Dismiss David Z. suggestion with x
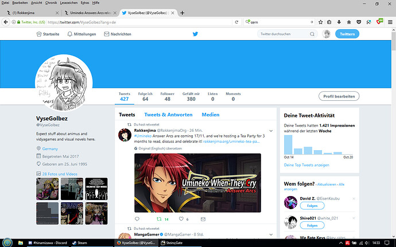The height and width of the screenshot is (247, 396). (x=354, y=199)
